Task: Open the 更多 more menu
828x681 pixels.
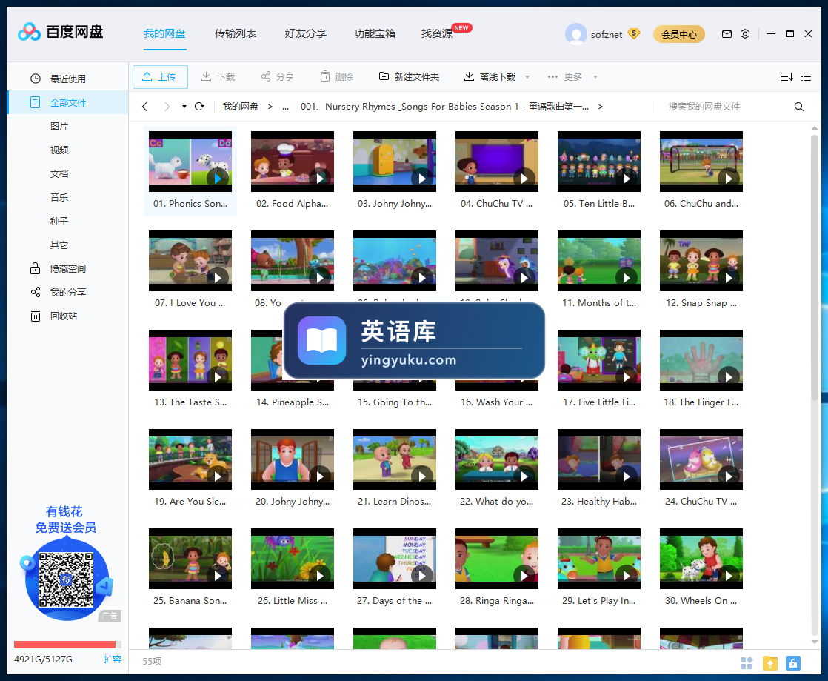Action: tap(565, 76)
